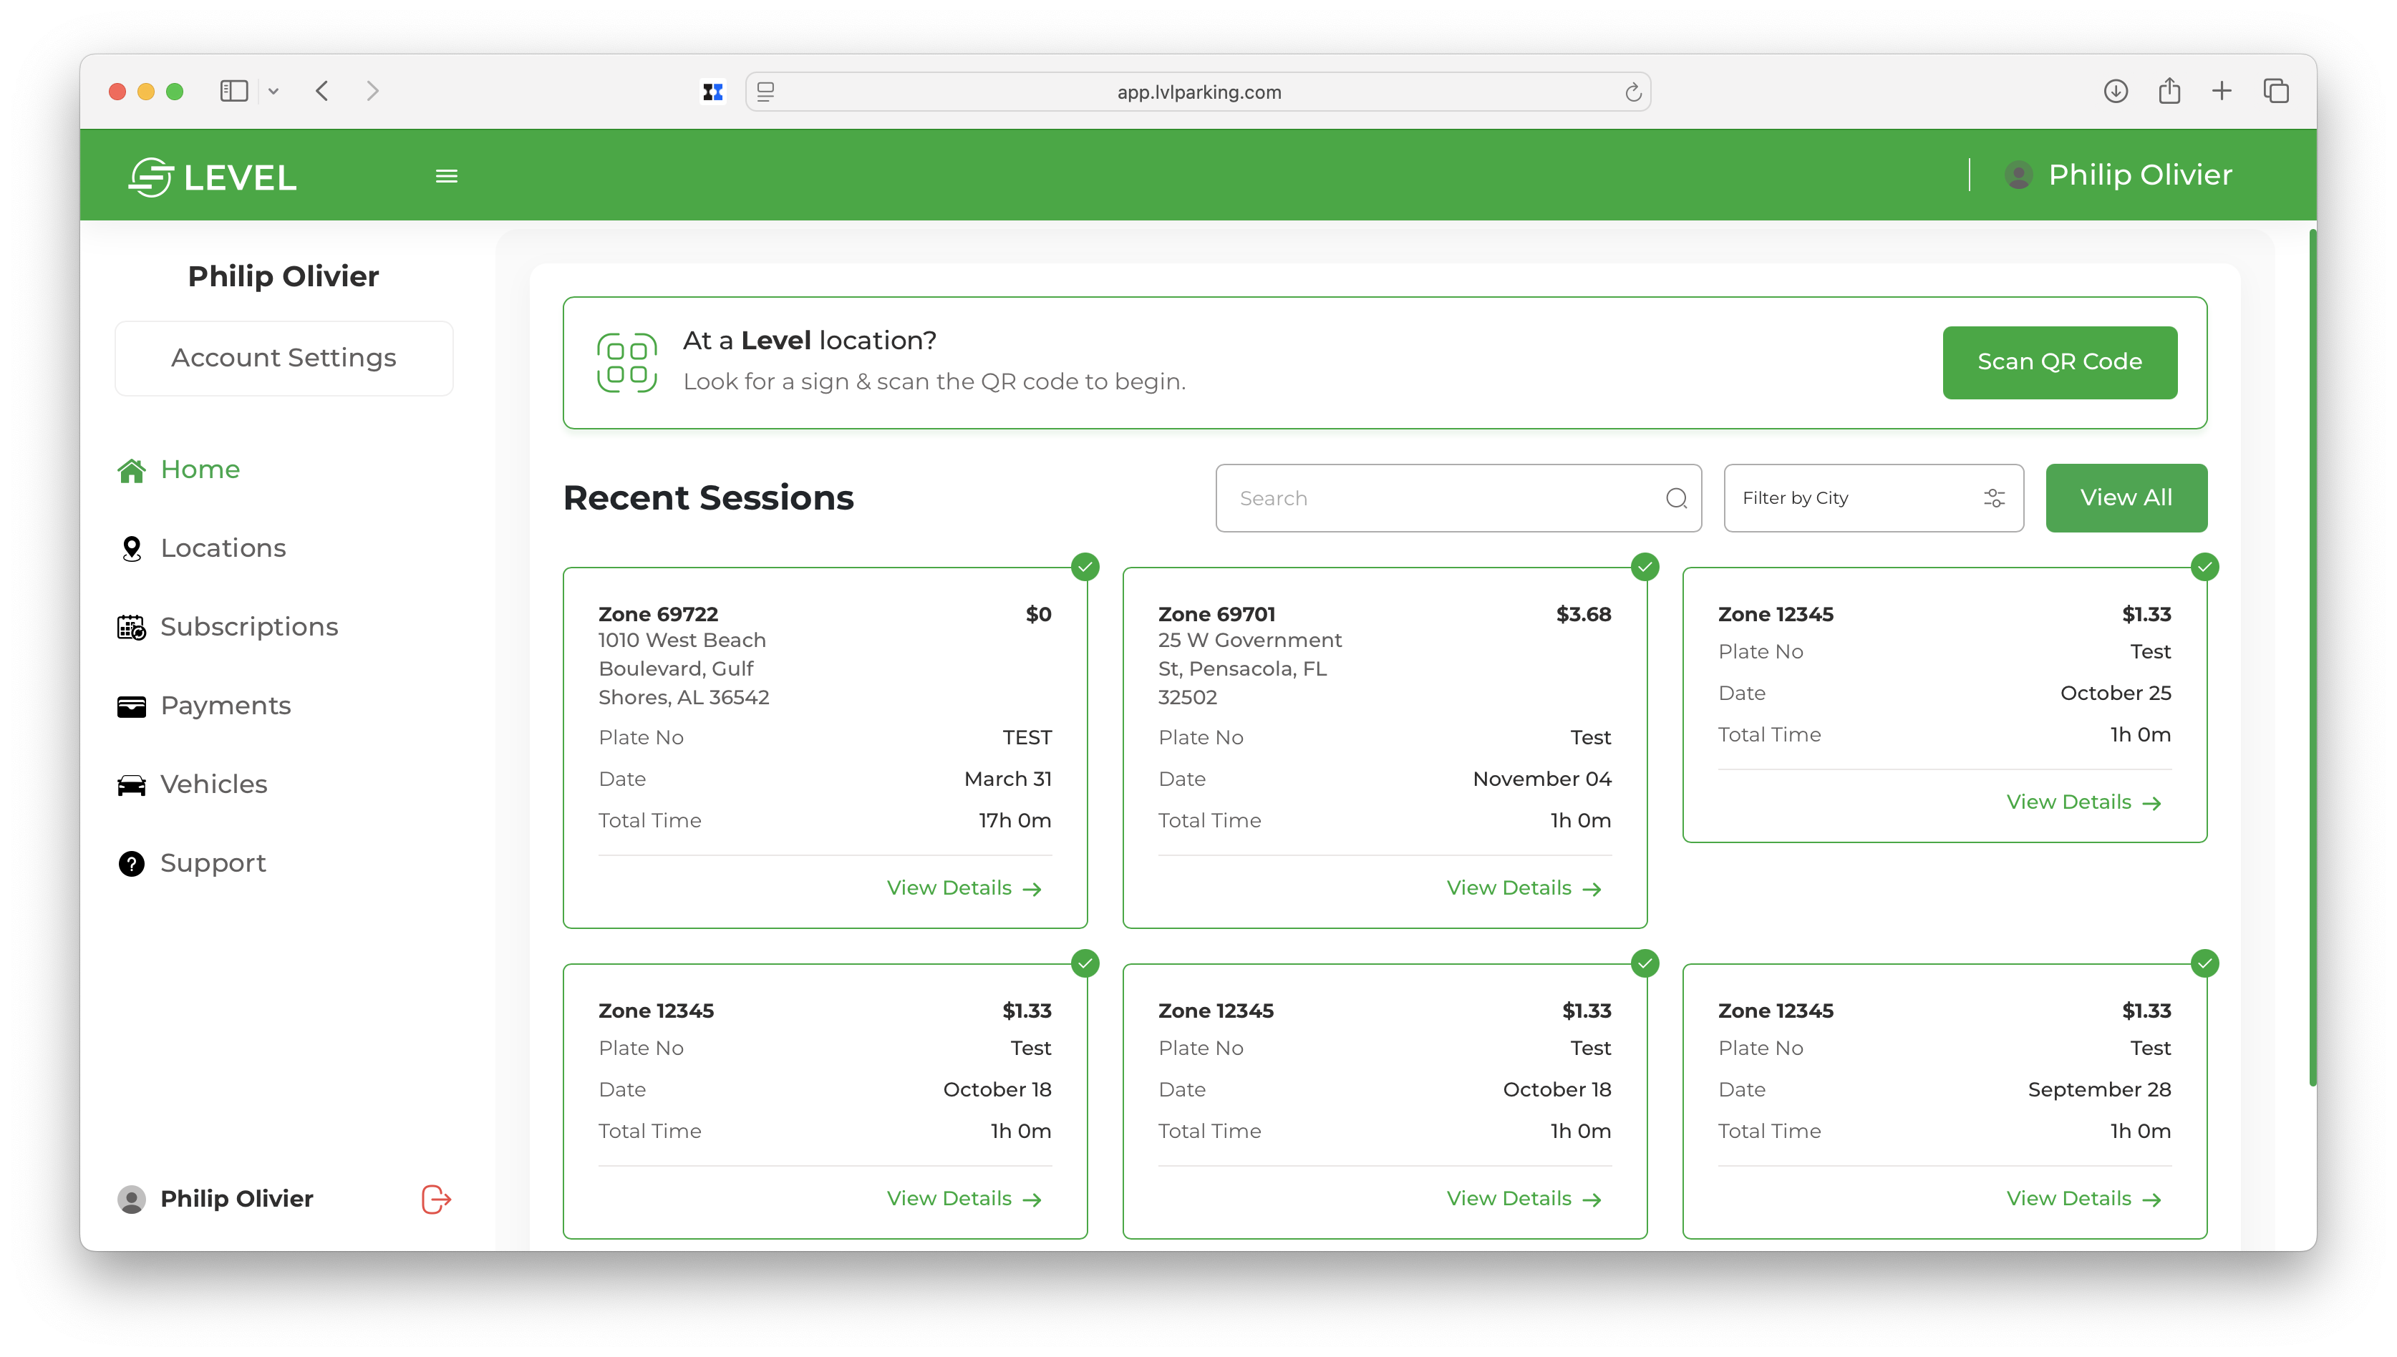
Task: Toggle Safari sidebar visibility
Action: tap(233, 92)
